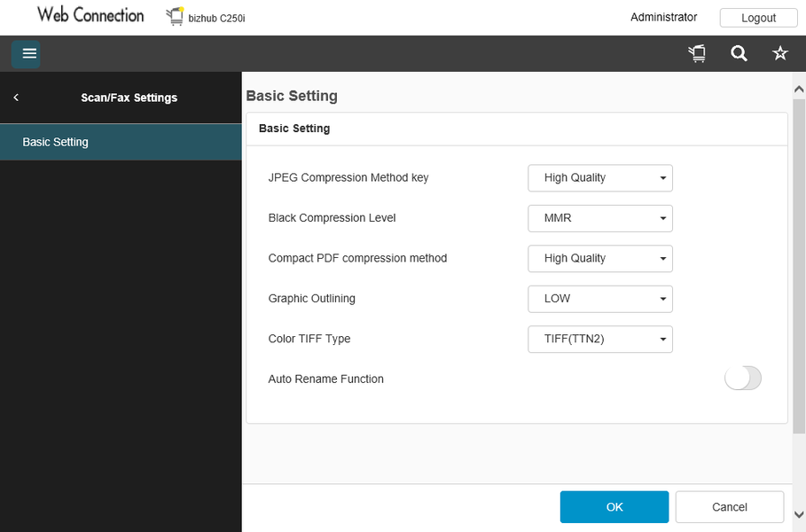Log out with the Logout button
This screenshot has width=806, height=532.
click(758, 18)
